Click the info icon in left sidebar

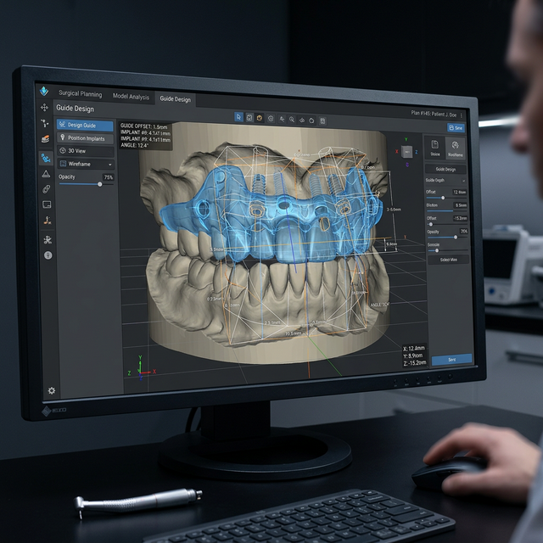[x=48, y=255]
